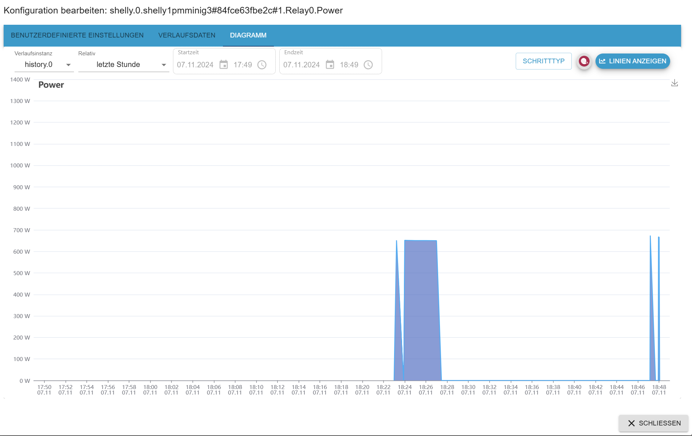This screenshot has width=692, height=436.
Task: Open the end date calendar picker
Action: 330,65
